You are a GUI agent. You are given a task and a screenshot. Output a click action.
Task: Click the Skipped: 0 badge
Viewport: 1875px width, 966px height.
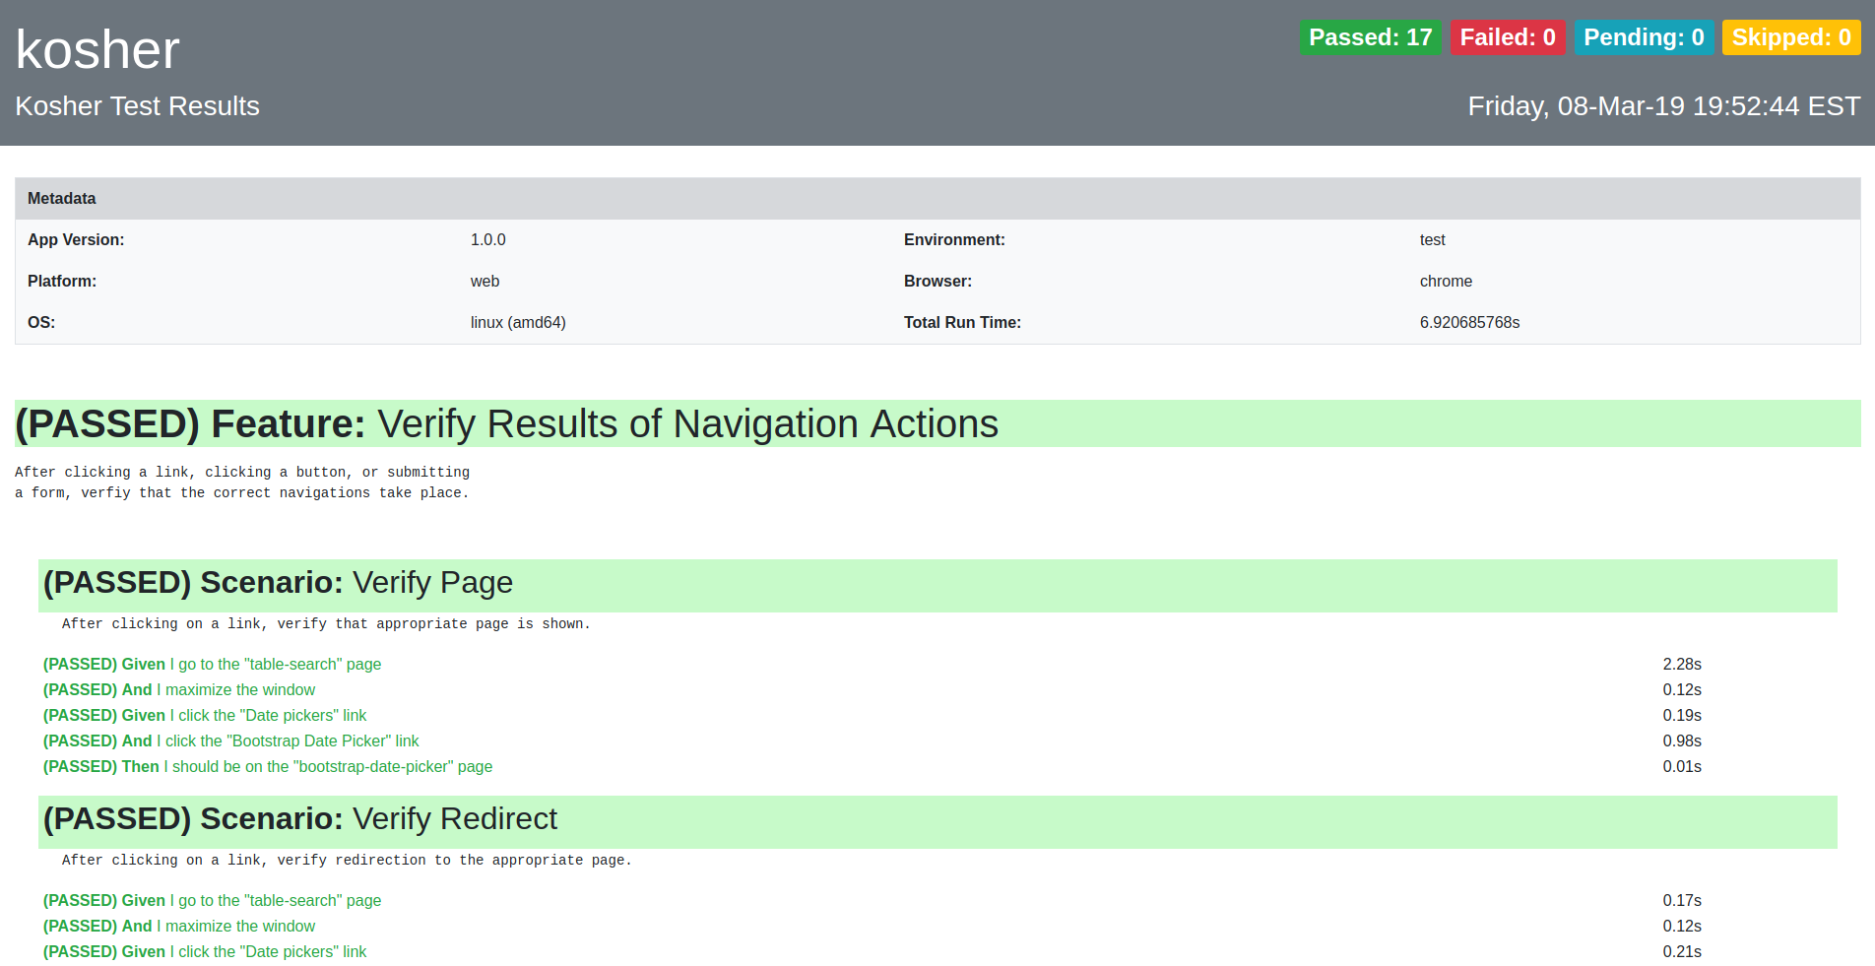tap(1791, 37)
